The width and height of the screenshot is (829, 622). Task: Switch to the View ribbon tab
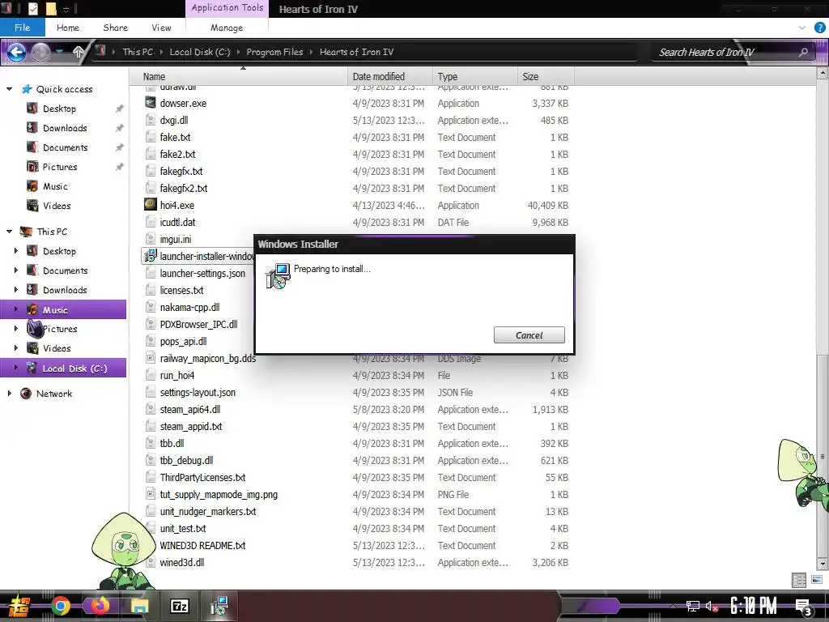coord(161,28)
